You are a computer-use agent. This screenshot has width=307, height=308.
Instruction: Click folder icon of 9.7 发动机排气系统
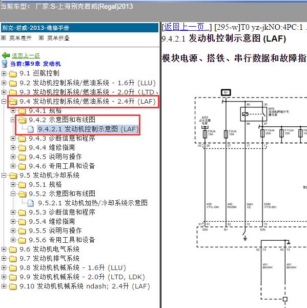(13, 259)
